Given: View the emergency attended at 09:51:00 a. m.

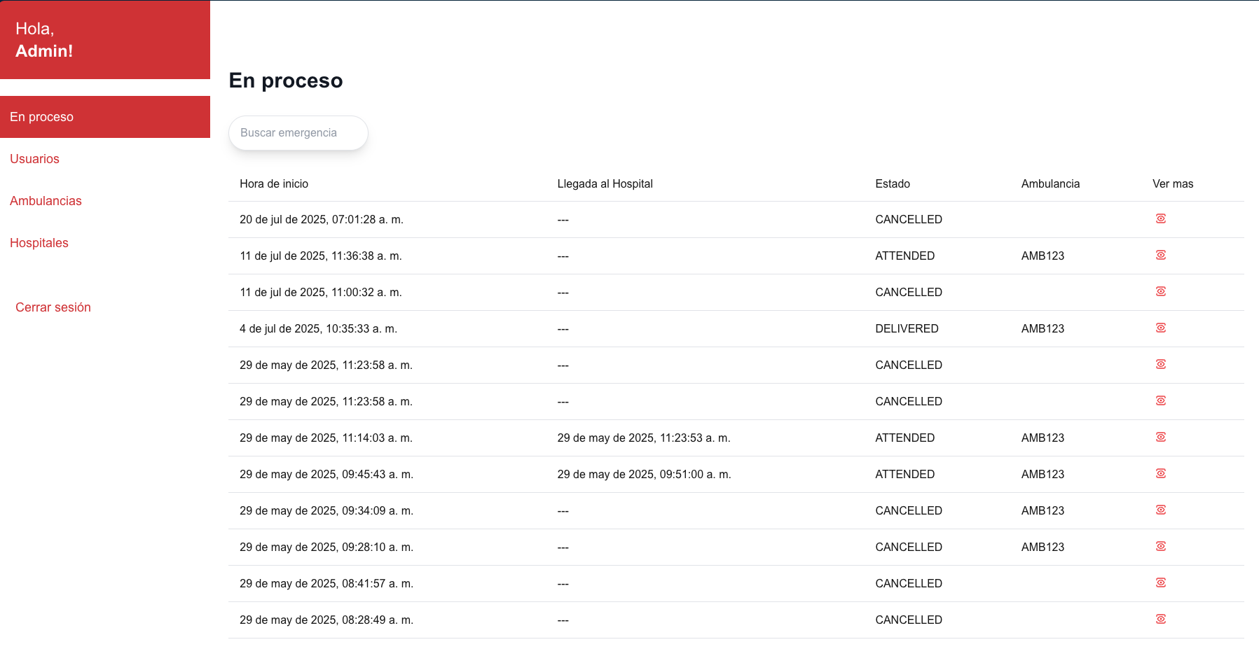Looking at the screenshot, I should click(x=1161, y=473).
